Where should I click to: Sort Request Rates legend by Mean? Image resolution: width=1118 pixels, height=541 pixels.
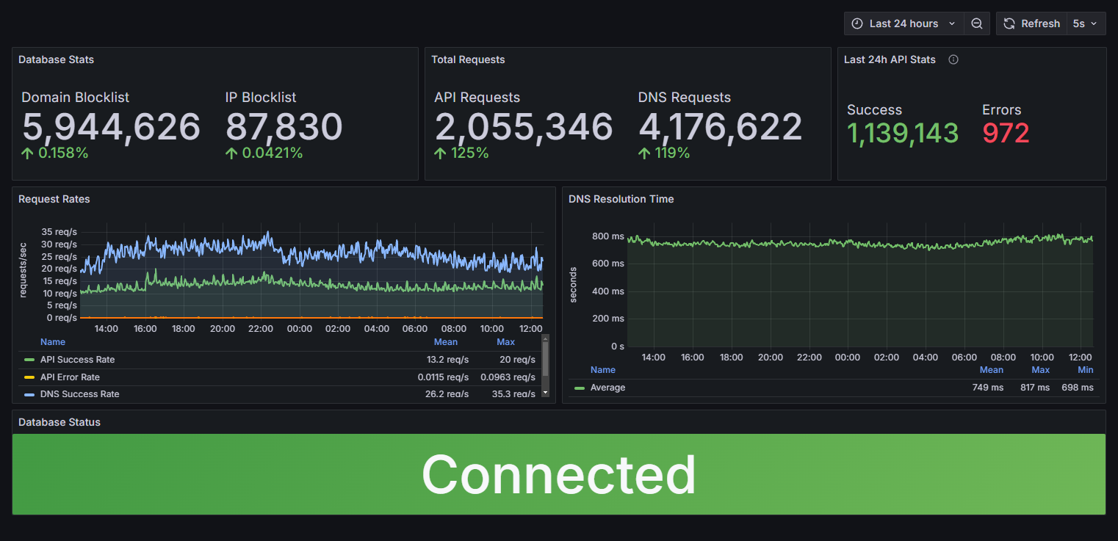[446, 342]
